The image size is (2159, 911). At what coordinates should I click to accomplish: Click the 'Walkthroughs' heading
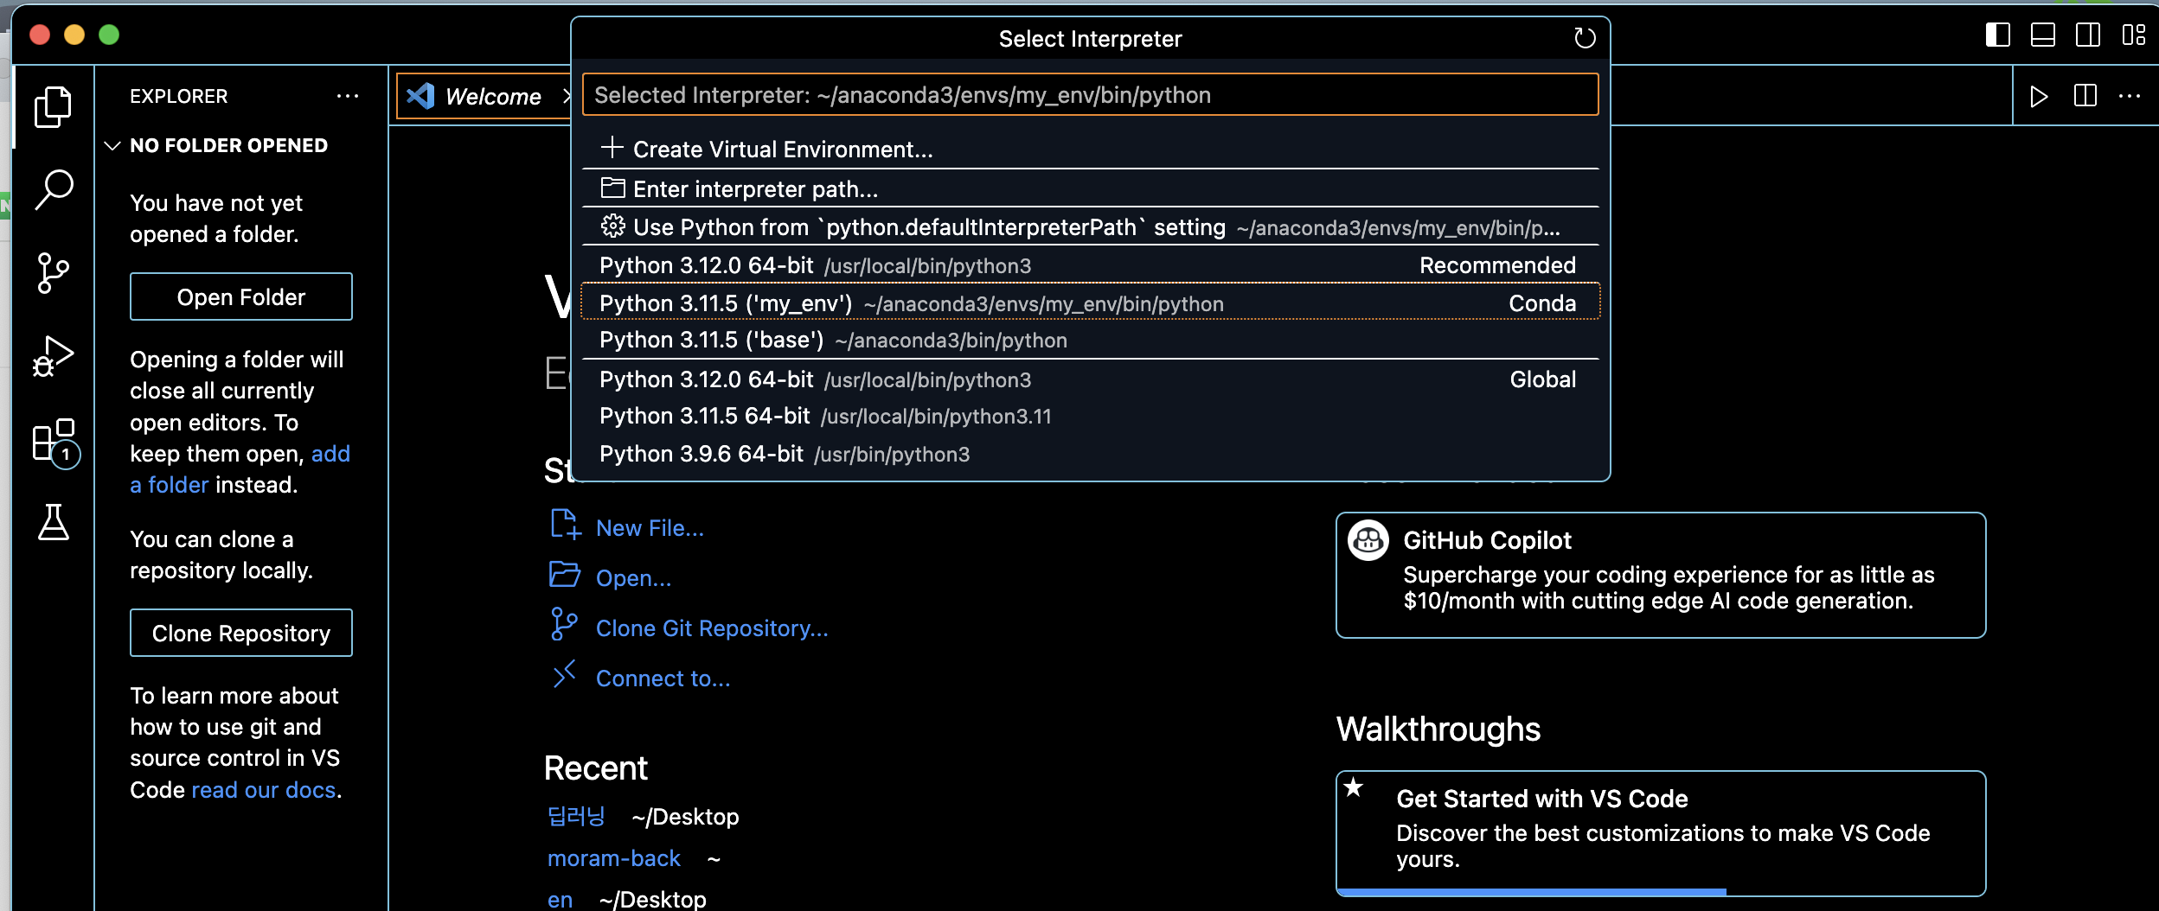click(1438, 729)
